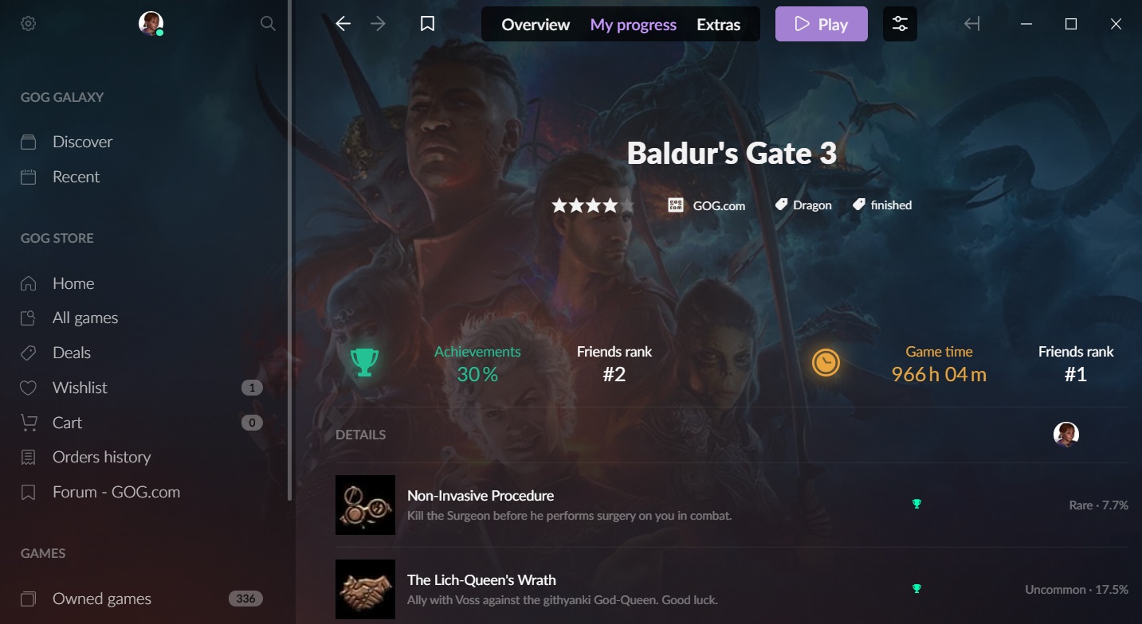This screenshot has width=1142, height=624.
Task: Open the settings gear icon
Action: point(28,24)
